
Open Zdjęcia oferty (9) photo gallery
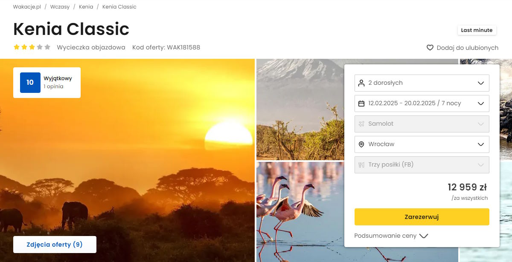(x=55, y=245)
